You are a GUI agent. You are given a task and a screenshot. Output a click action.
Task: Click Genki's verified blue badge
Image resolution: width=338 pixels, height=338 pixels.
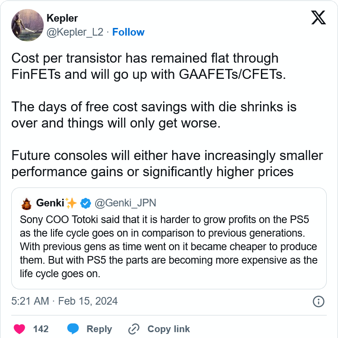(86, 203)
